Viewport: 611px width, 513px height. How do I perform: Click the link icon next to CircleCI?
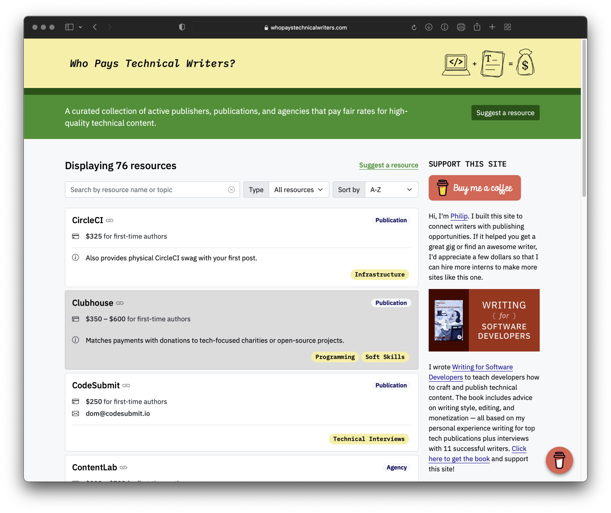(x=109, y=220)
